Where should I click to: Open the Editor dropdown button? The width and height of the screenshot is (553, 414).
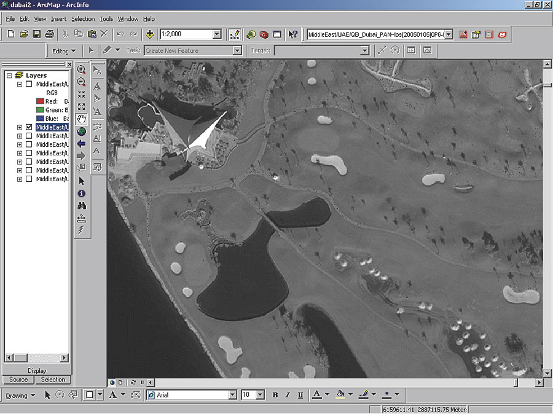pyautogui.click(x=64, y=50)
